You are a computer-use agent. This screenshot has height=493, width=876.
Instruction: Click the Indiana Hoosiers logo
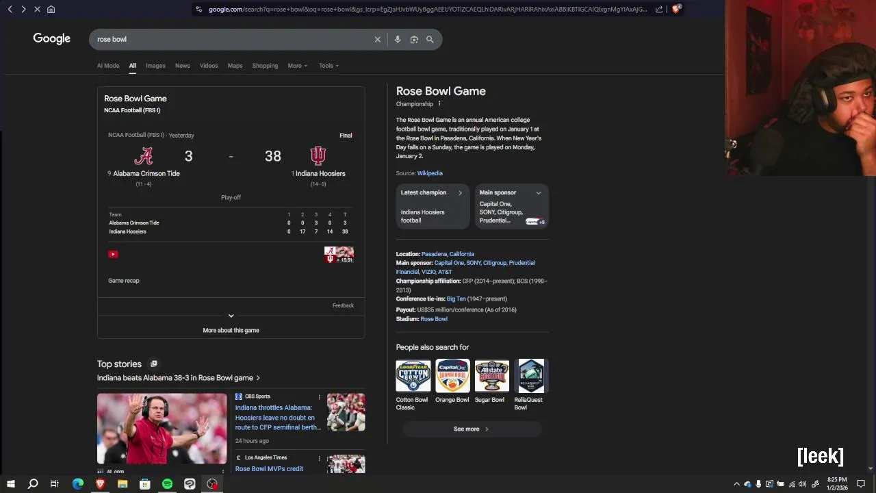[318, 156]
